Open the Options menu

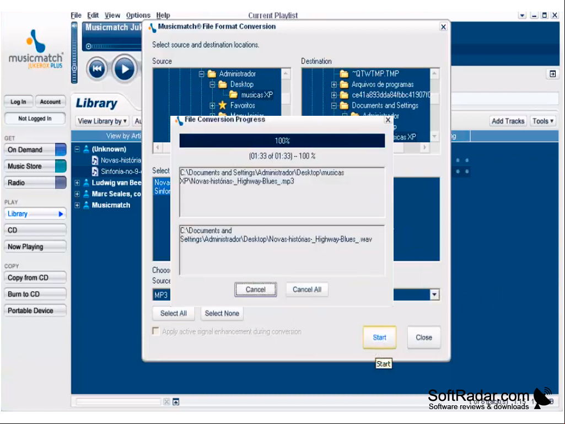click(138, 15)
